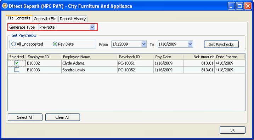Check the Selected box for Sandra Lewis

17,70
